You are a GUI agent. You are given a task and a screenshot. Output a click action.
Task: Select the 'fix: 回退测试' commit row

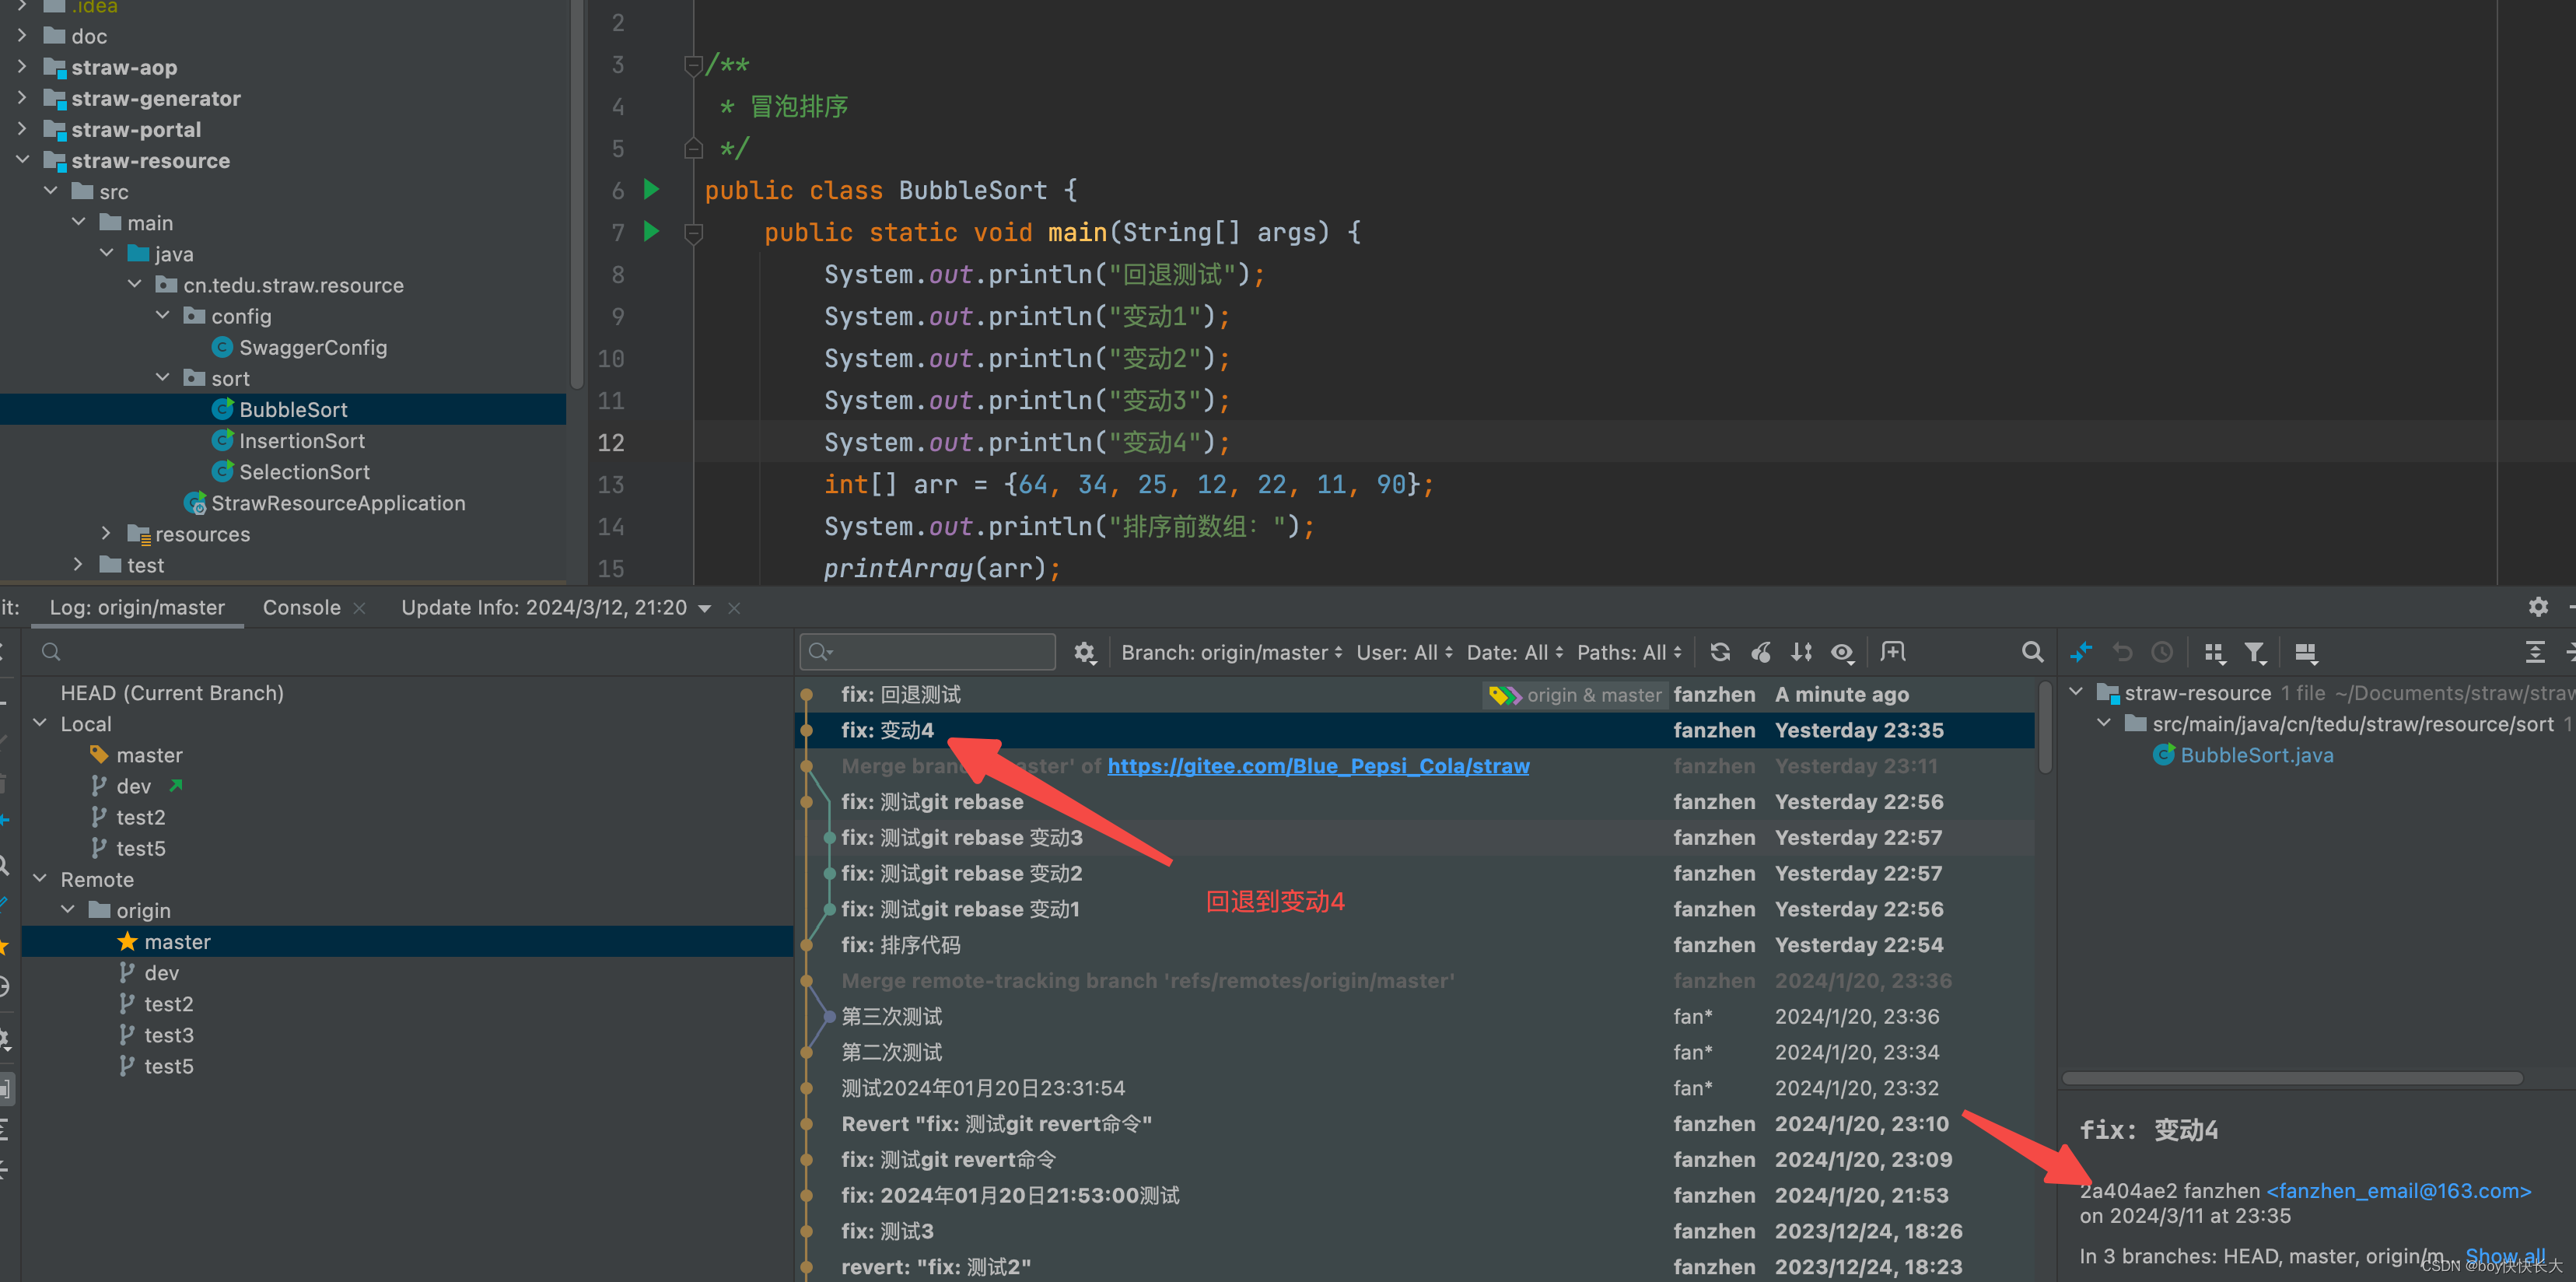point(1415,694)
